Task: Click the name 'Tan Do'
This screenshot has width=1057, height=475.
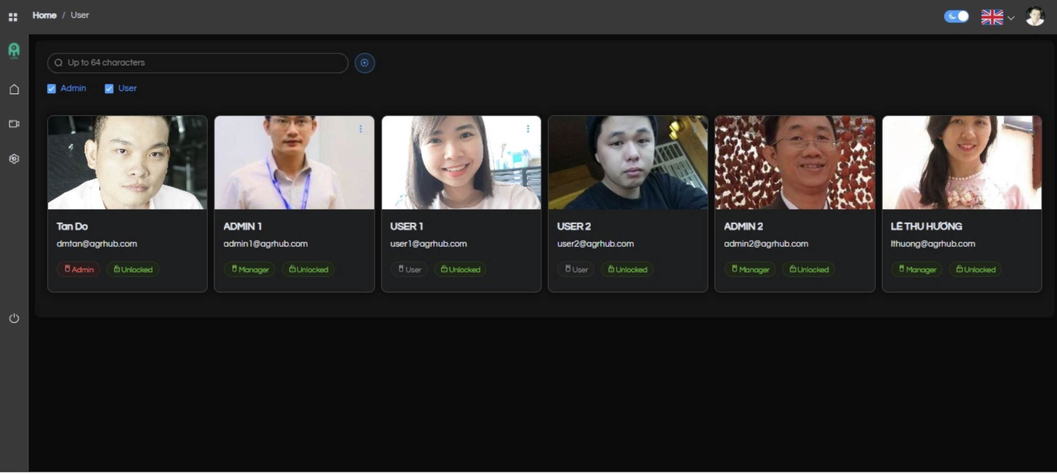Action: click(x=72, y=227)
